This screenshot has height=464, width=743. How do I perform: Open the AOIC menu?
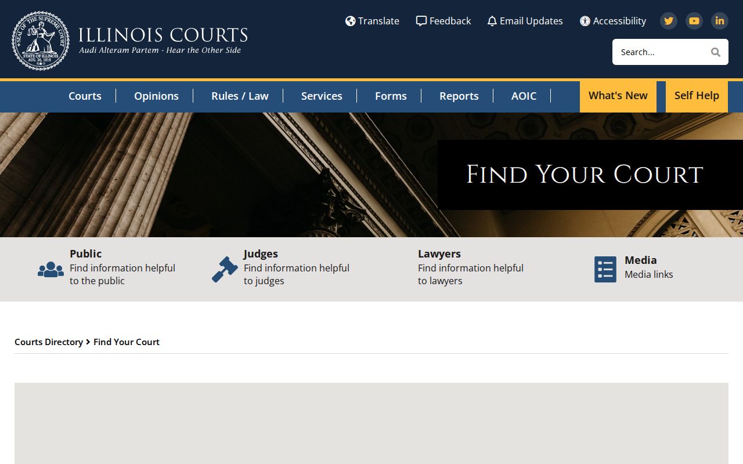coord(524,96)
